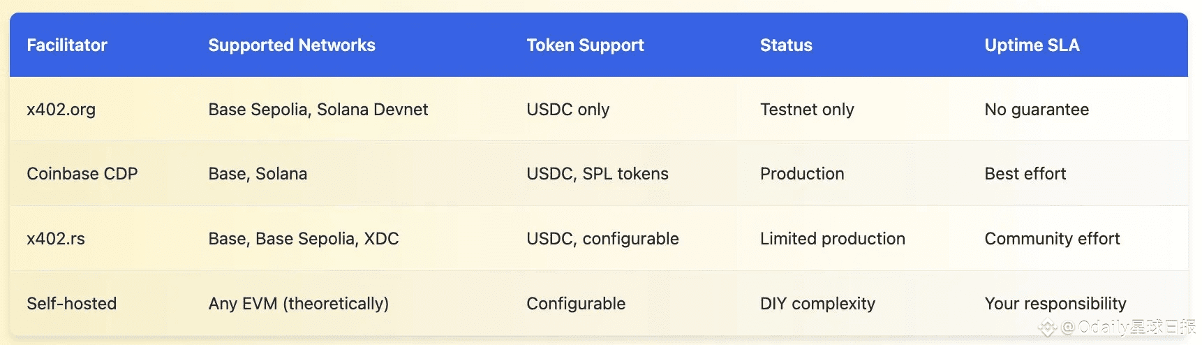1202x345 pixels.
Task: Select the "Testnet only" status cell
Action: (807, 110)
